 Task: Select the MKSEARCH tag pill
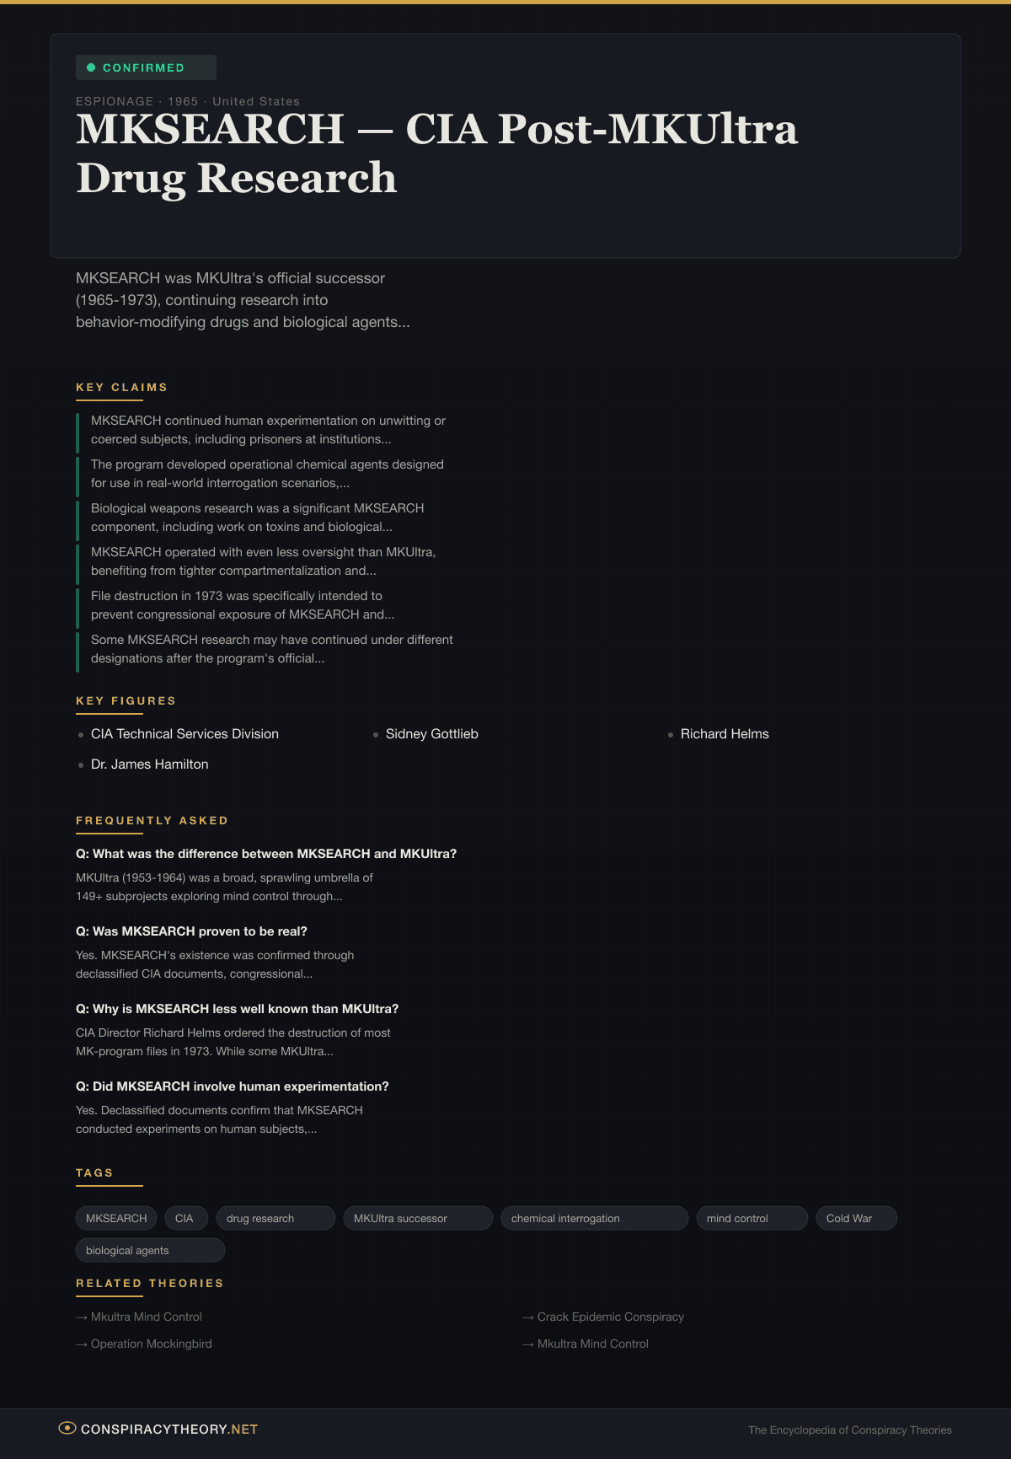point(116,1218)
